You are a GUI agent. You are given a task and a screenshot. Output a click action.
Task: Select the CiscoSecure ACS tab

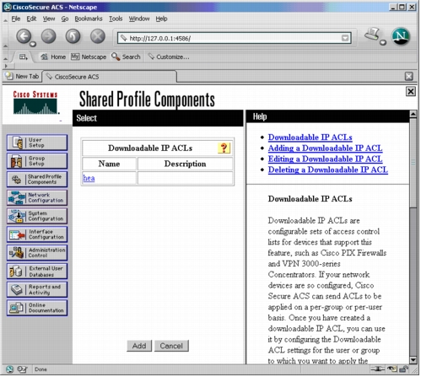(x=110, y=77)
